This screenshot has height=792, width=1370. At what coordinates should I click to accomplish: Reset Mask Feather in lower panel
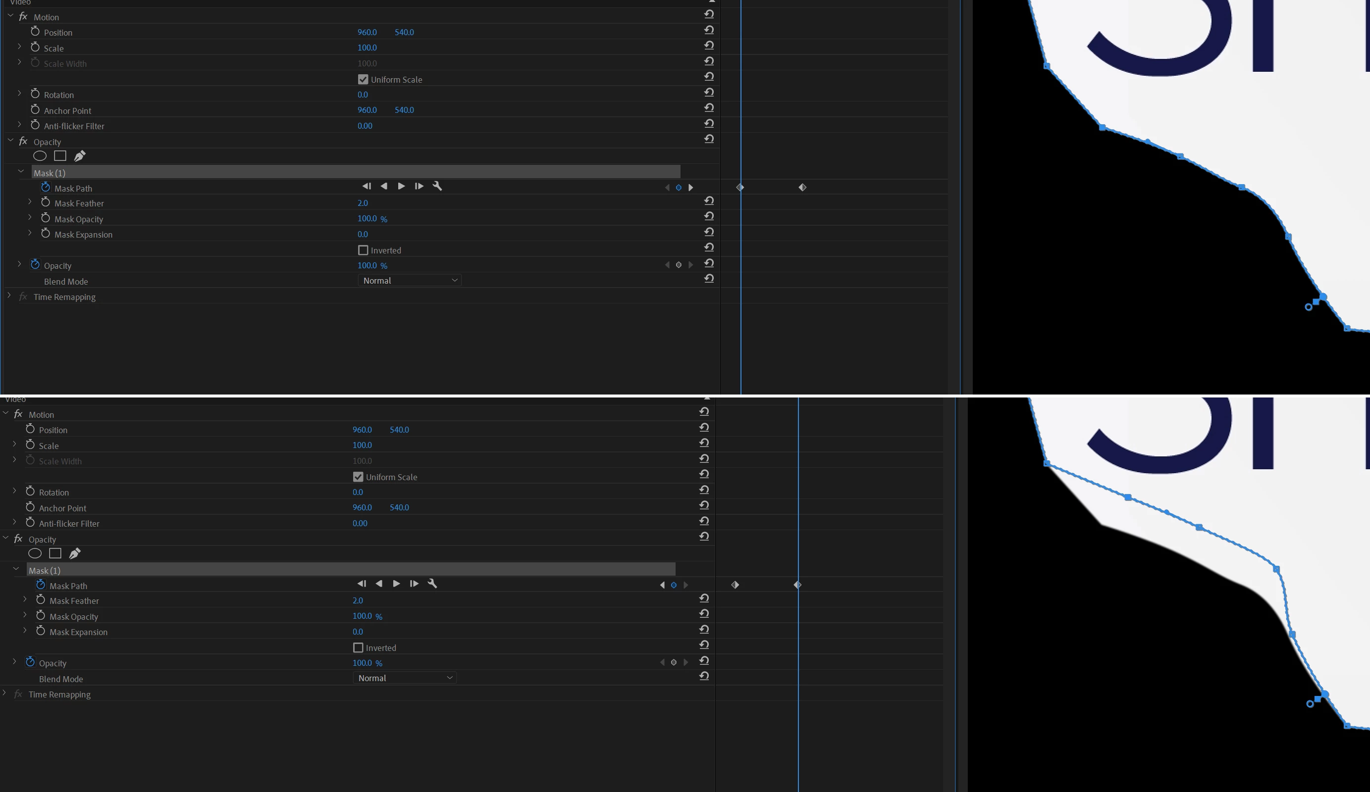(704, 598)
